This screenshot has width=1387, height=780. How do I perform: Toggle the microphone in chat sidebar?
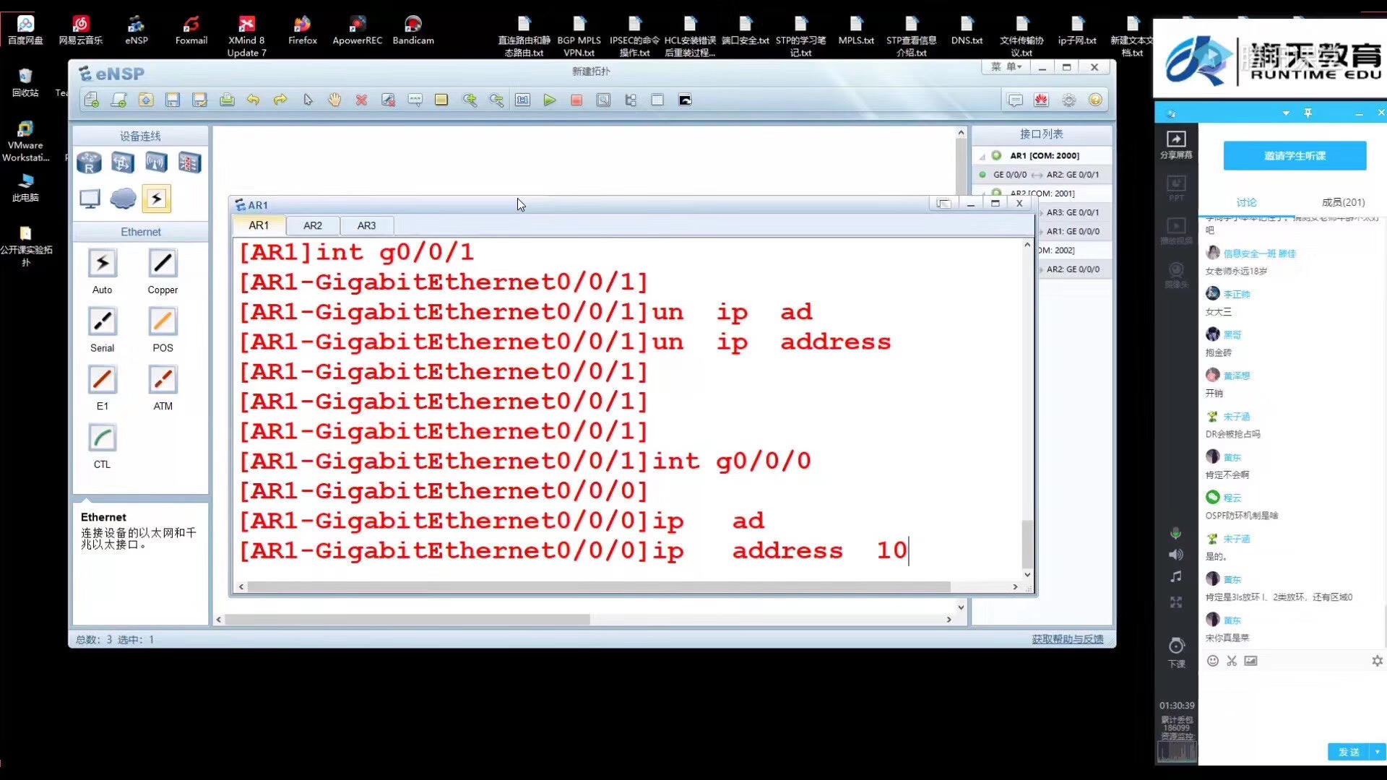[x=1176, y=533]
